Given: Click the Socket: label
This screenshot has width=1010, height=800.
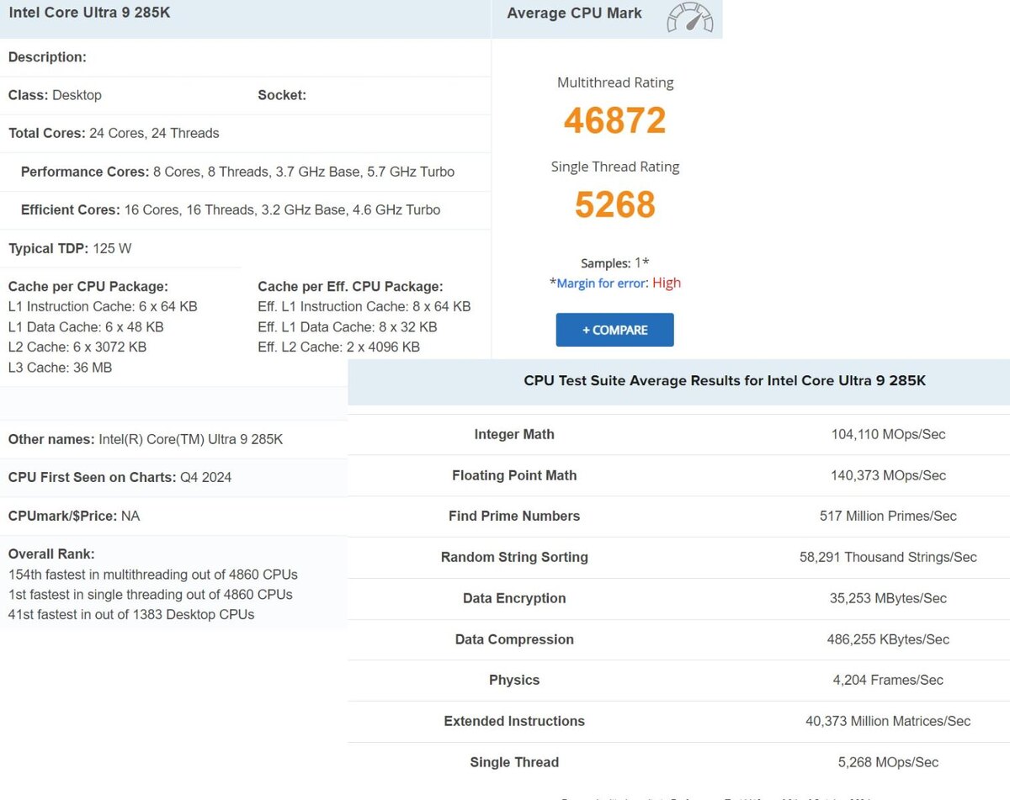Looking at the screenshot, I should [282, 95].
